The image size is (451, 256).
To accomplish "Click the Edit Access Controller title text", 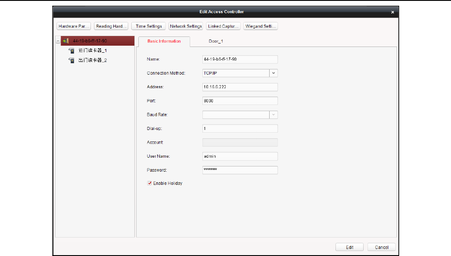I will coord(221,12).
